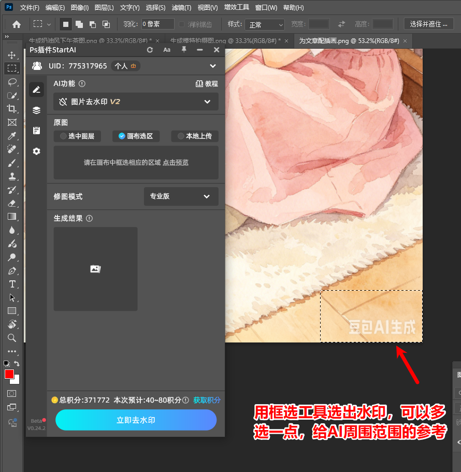Open the 教程 tutorial link
The image size is (461, 472).
point(207,84)
